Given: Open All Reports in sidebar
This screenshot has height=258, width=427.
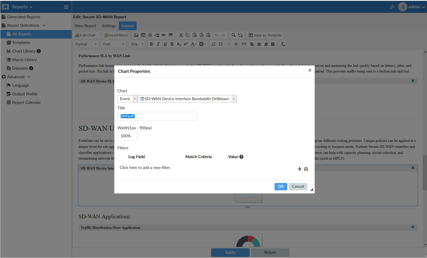Looking at the screenshot, I should [36, 34].
